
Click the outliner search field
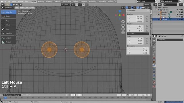(x=170, y=5)
